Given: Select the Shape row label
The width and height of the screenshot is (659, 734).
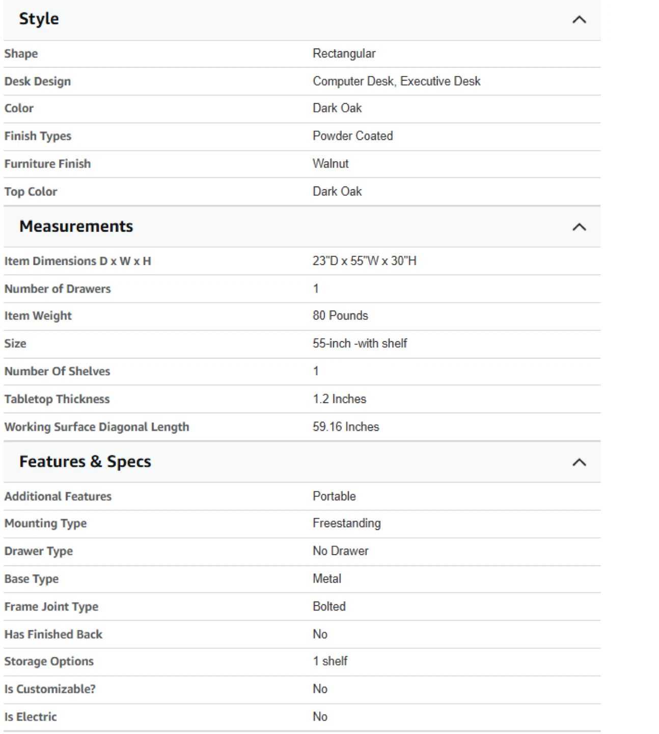Looking at the screenshot, I should 21,54.
